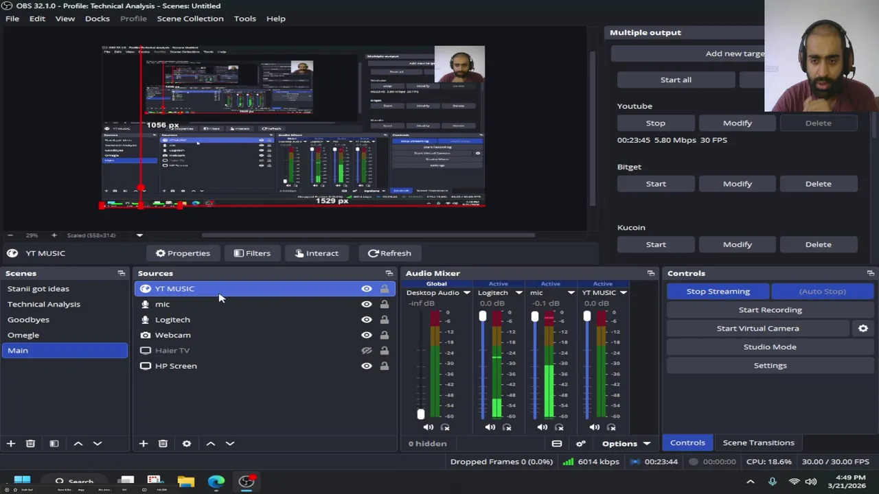879x494 pixels.
Task: Switch audio mixer layout icon
Action: coord(557,444)
